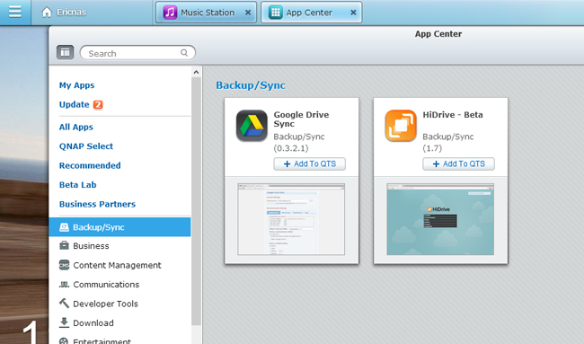Click the Developer Tools hammer icon
The width and height of the screenshot is (584, 344).
(x=64, y=303)
